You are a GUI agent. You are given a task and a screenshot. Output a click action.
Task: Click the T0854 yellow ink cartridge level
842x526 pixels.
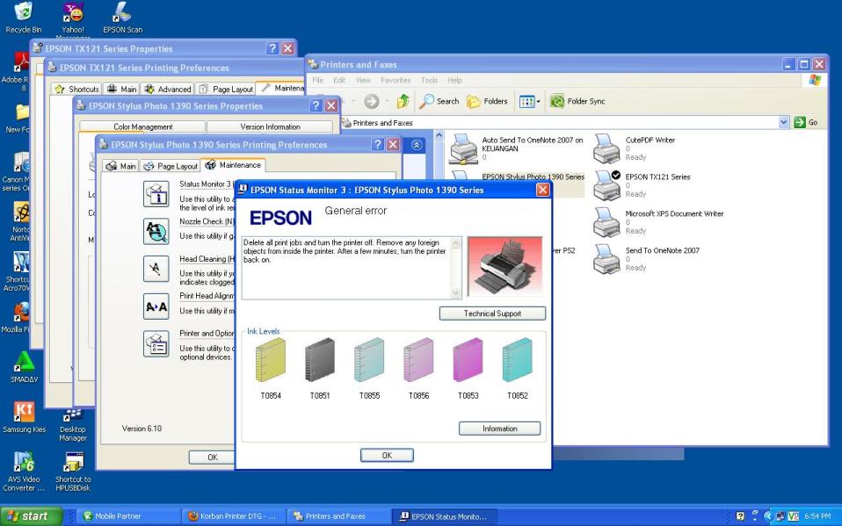[x=271, y=360]
